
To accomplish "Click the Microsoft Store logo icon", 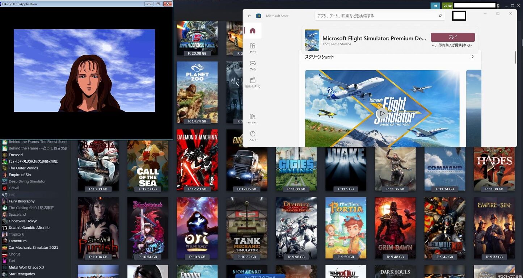I will (x=259, y=16).
